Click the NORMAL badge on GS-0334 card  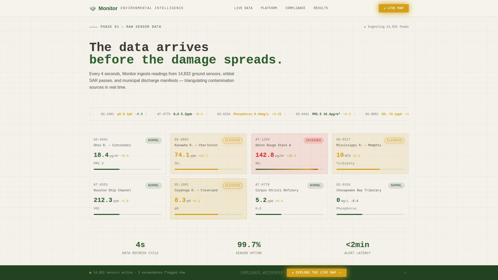[x=396, y=186]
